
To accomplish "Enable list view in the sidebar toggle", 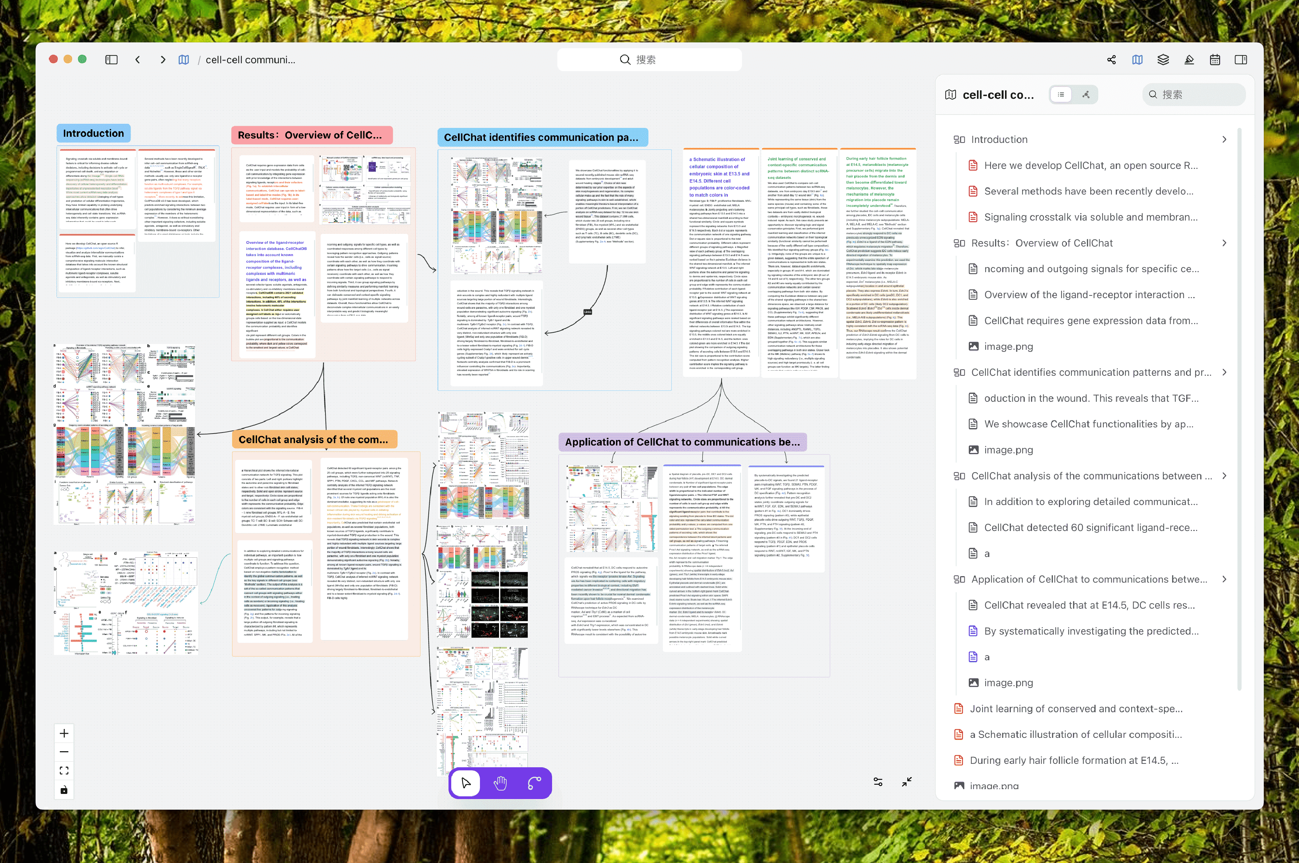I will tap(1061, 94).
